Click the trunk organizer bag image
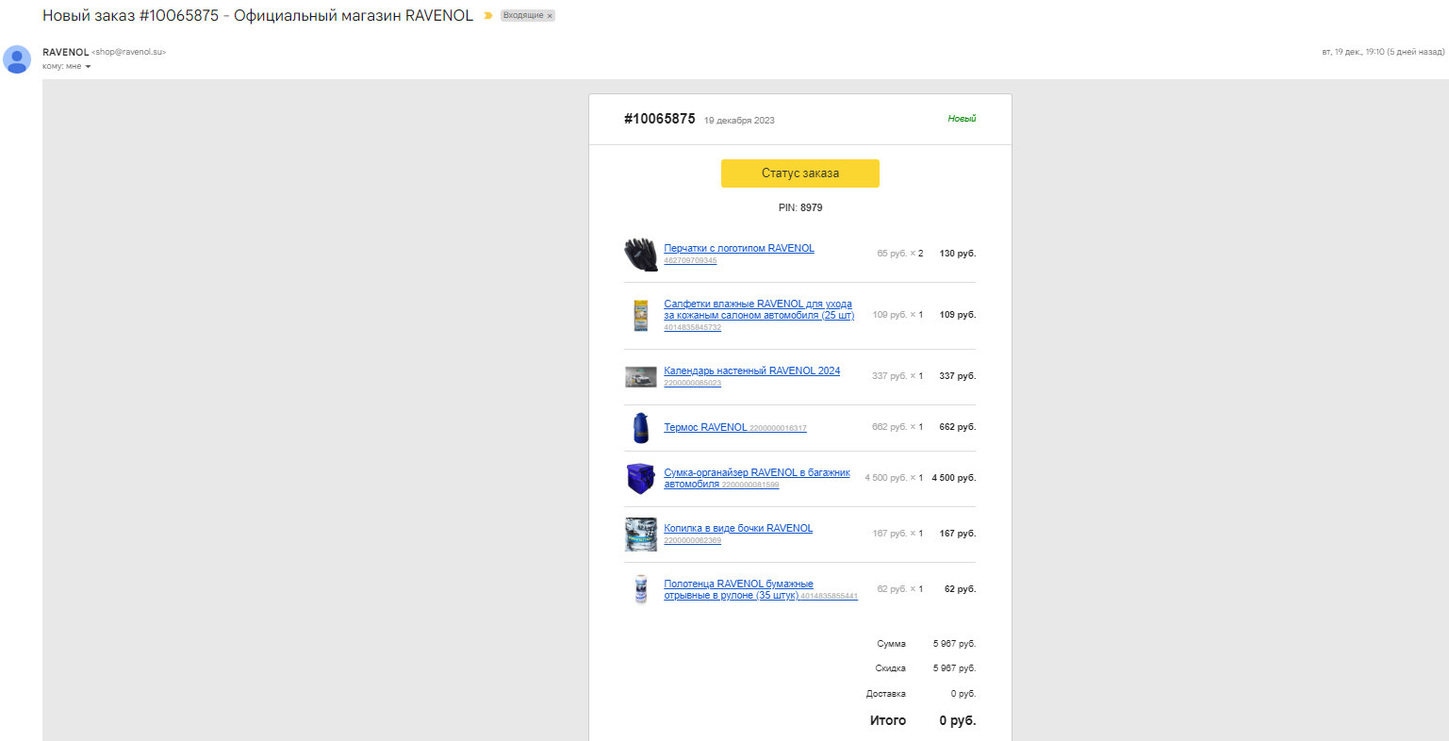1449x741 pixels. (x=641, y=478)
